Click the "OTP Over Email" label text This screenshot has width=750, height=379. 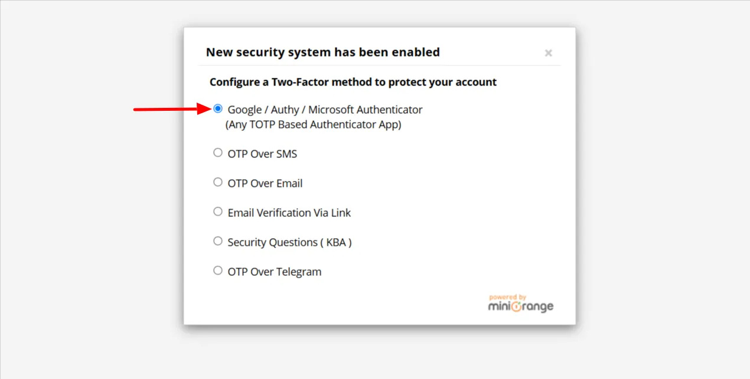(x=265, y=183)
